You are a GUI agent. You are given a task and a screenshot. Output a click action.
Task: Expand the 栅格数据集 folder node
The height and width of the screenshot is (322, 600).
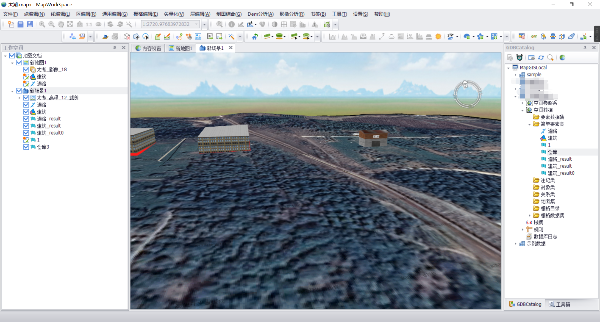[529, 215]
